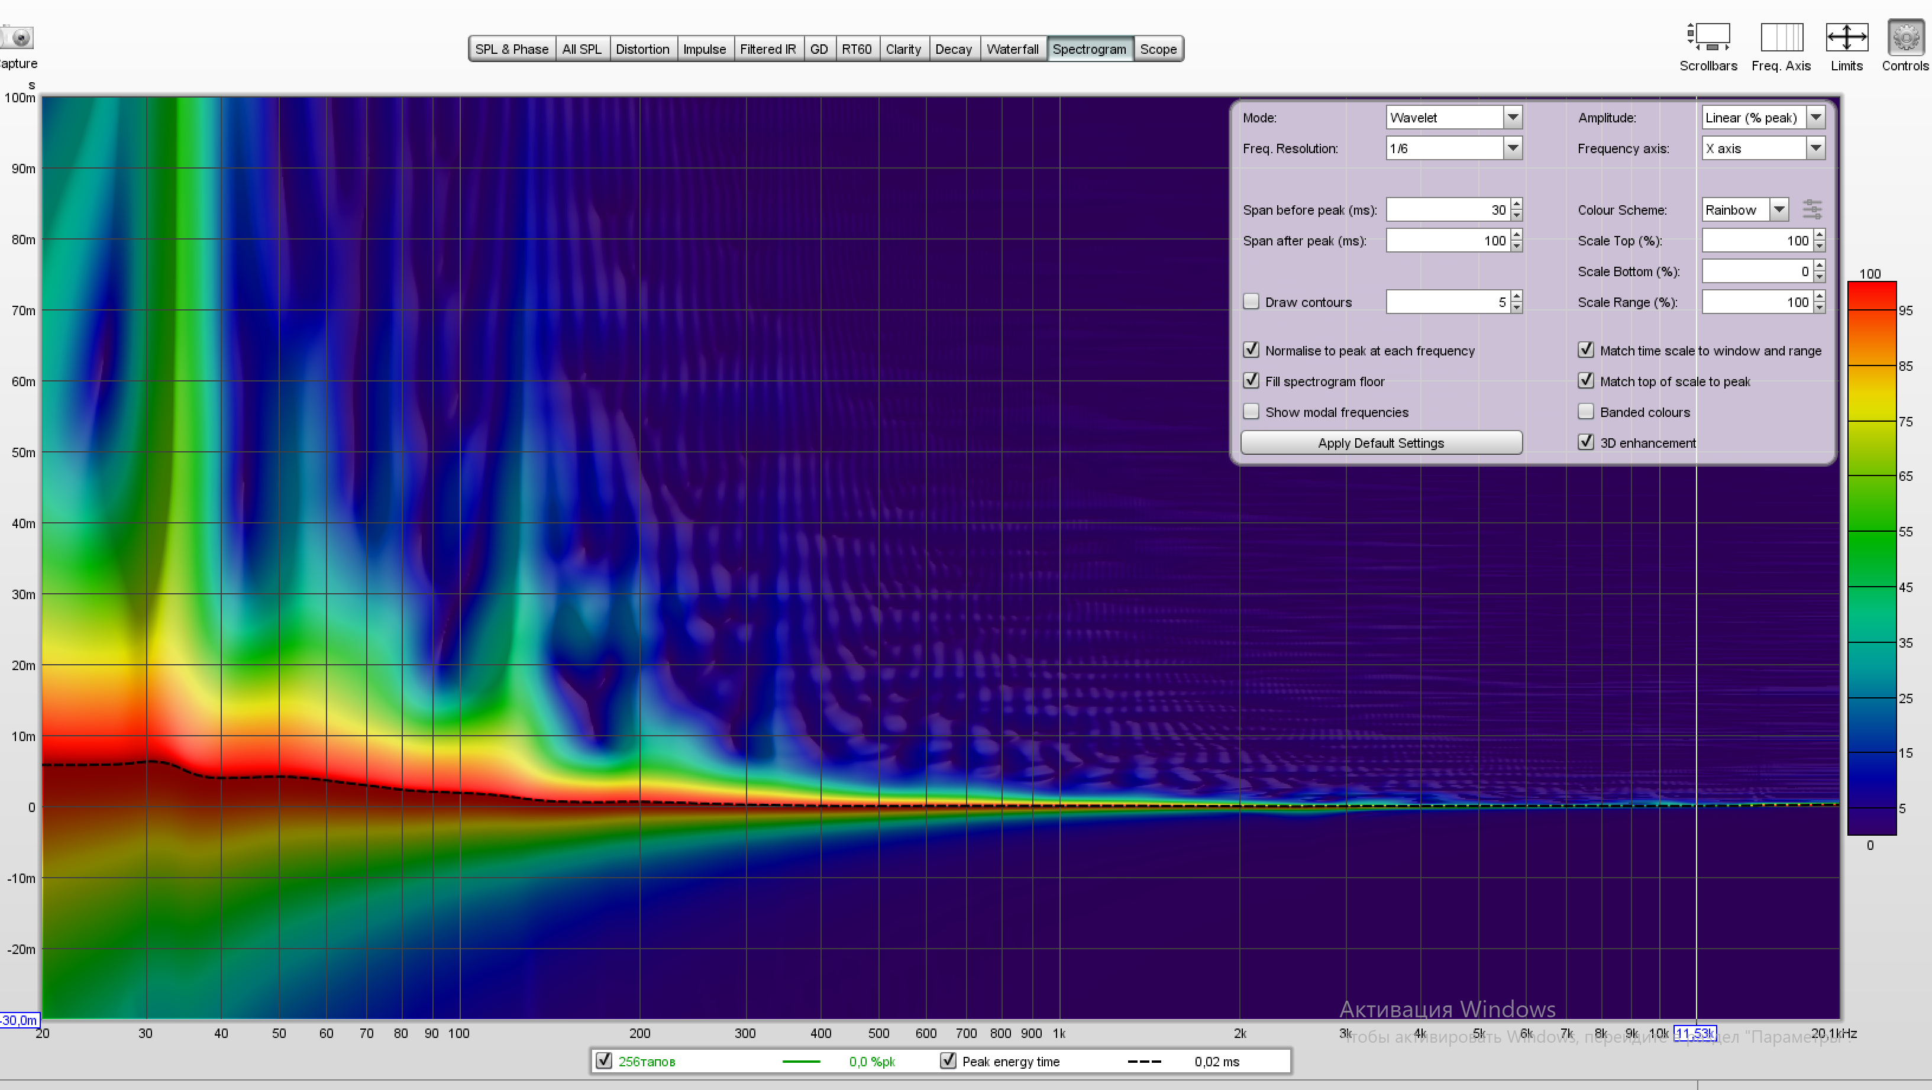Click the rainbow colour scale bar
This screenshot has height=1090, width=1932.
click(1871, 558)
